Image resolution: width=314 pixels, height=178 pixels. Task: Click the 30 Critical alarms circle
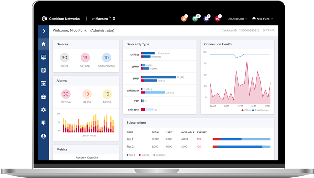click(x=66, y=94)
